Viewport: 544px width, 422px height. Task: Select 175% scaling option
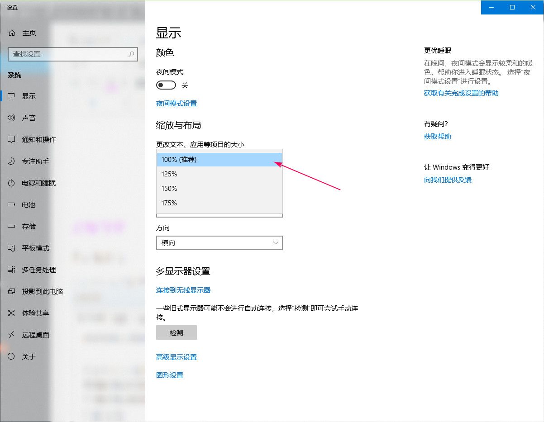[220, 203]
